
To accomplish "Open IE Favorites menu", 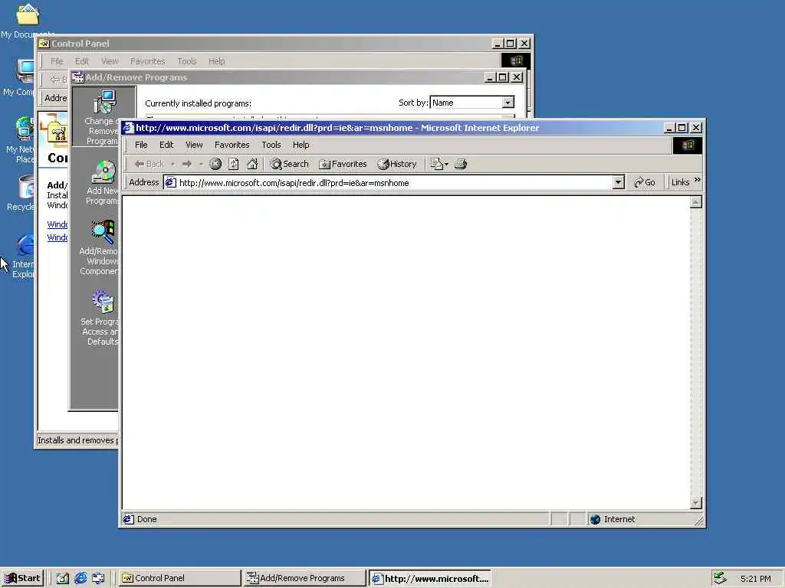I will [x=232, y=145].
